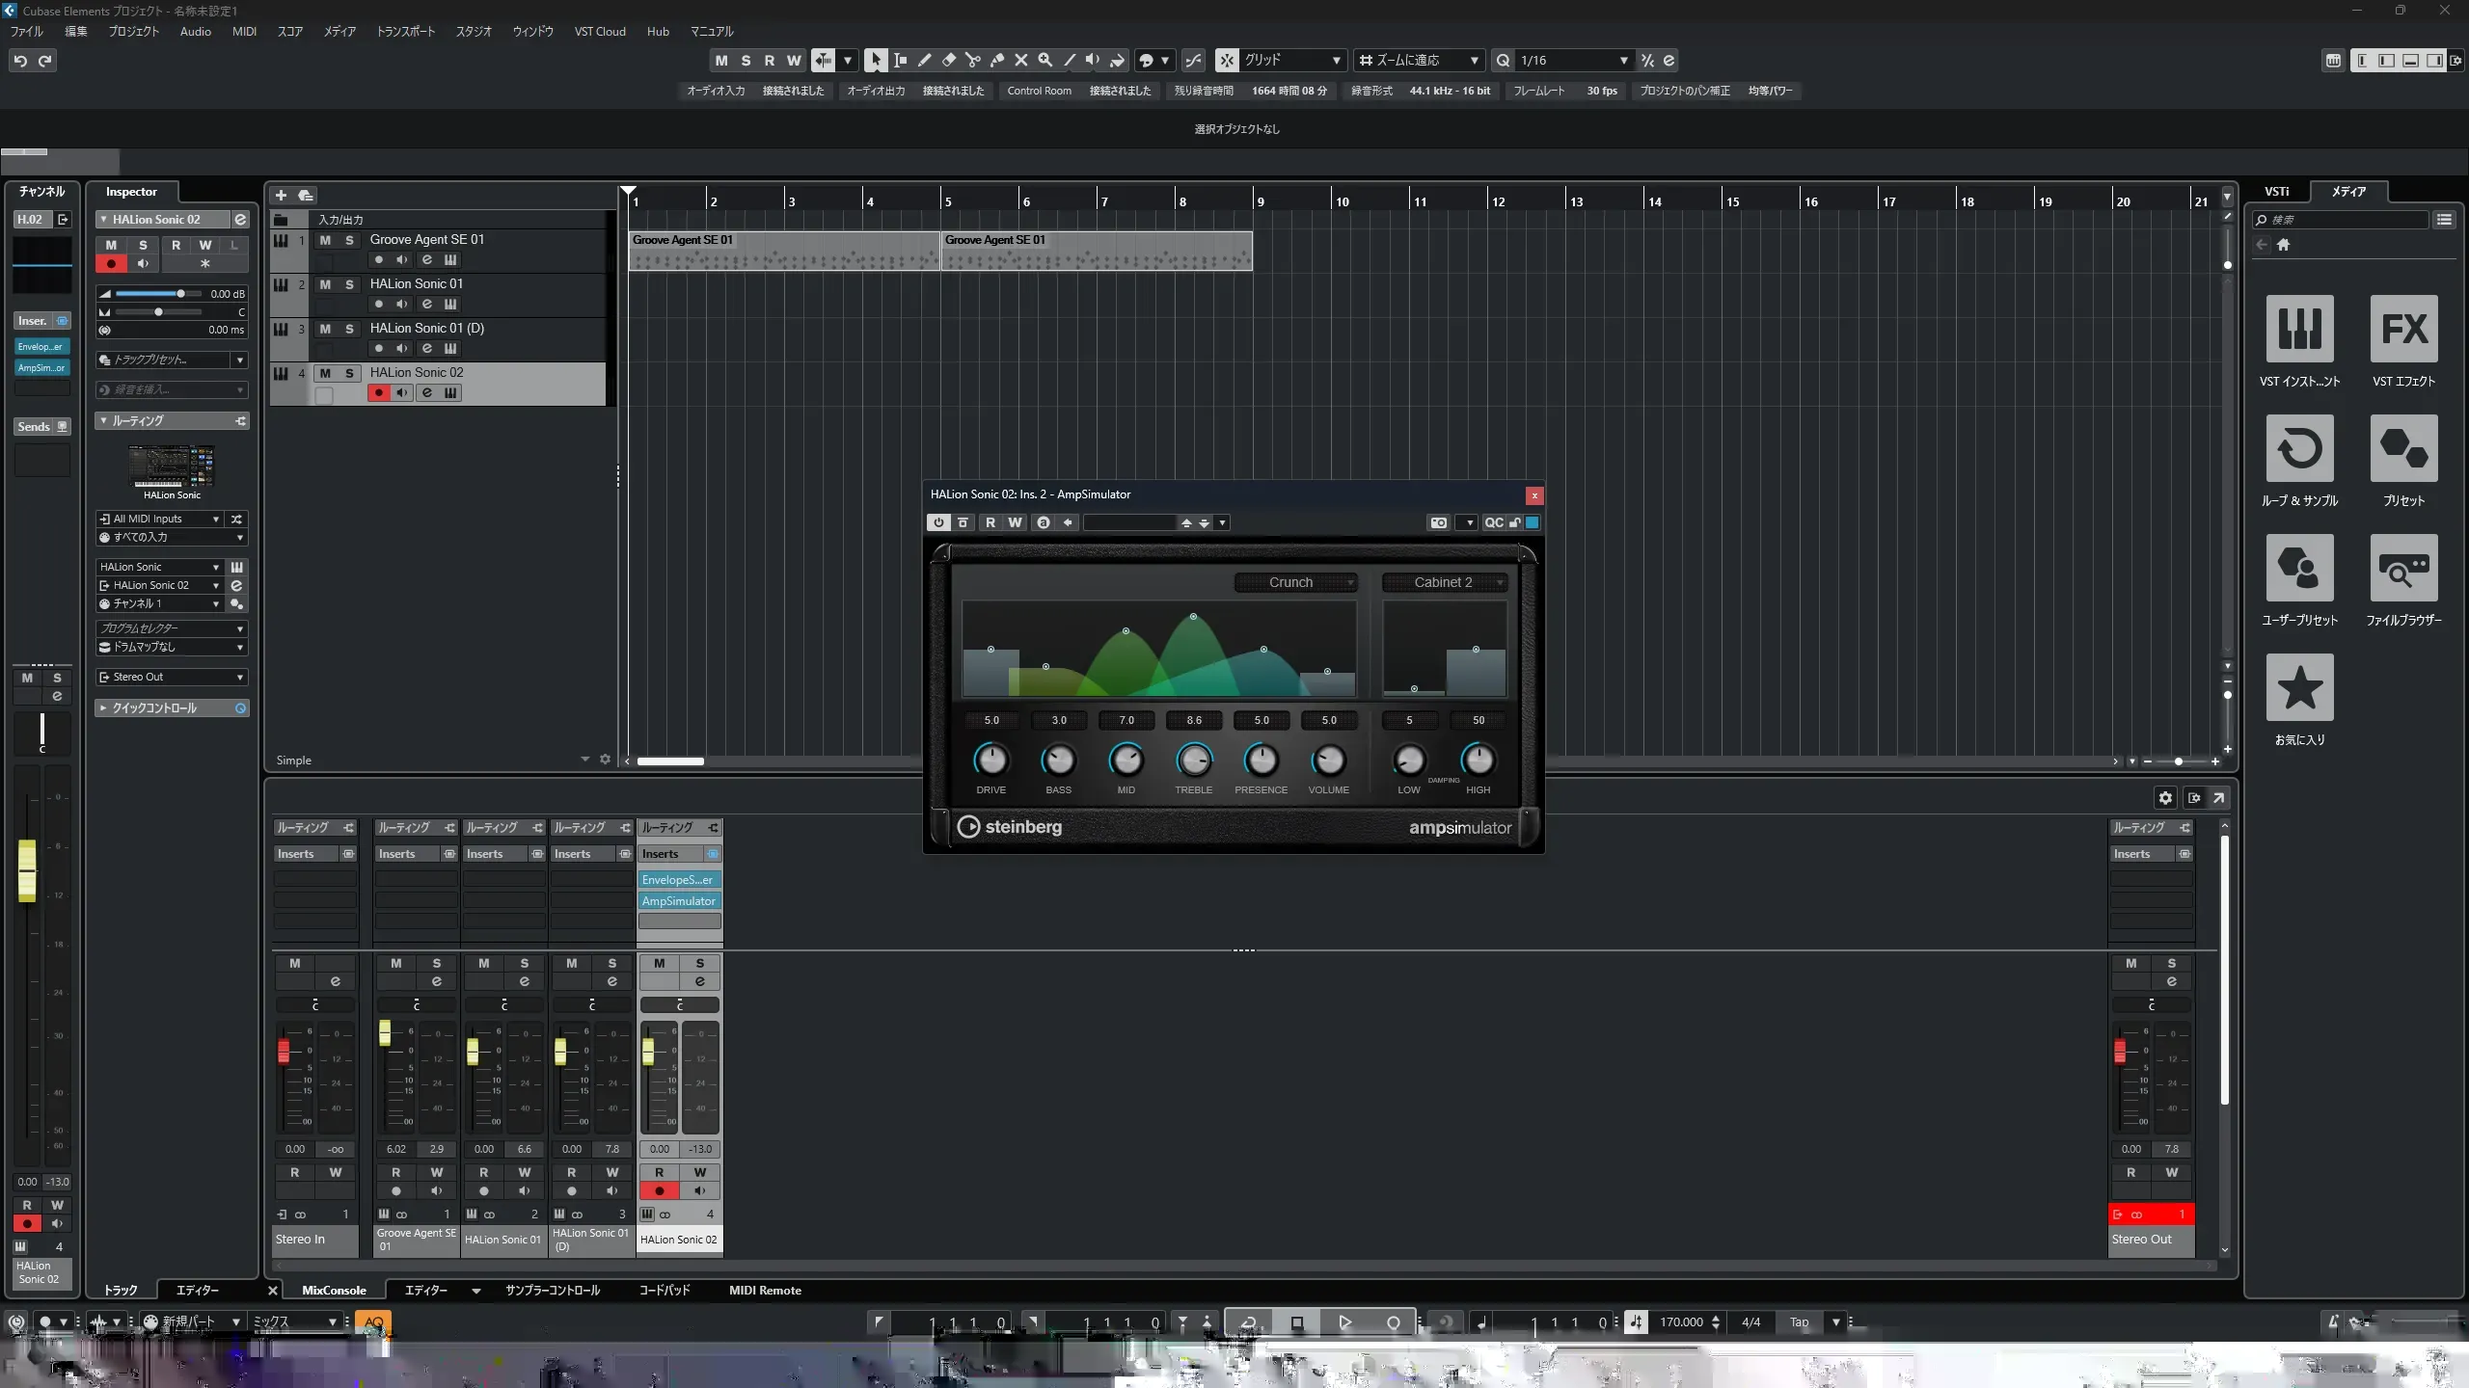Solo the HALion Sonic 01 track
The image size is (2469, 1388).
(349, 284)
